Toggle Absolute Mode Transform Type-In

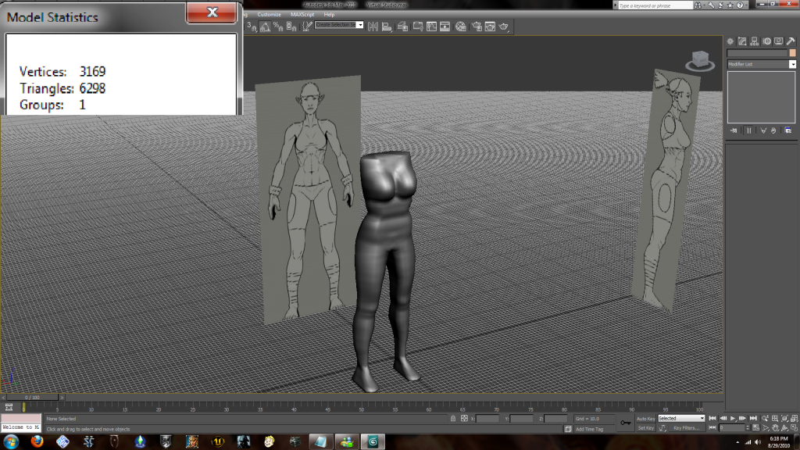pyautogui.click(x=464, y=419)
